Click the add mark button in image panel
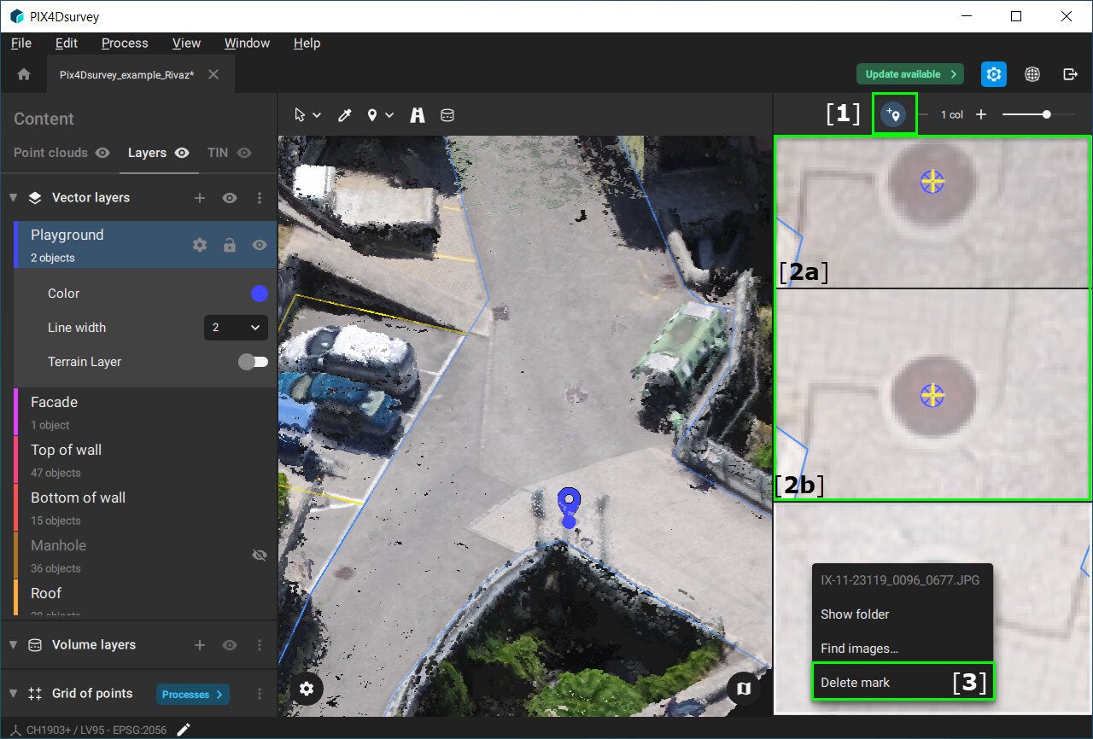This screenshot has height=739, width=1093. [893, 114]
